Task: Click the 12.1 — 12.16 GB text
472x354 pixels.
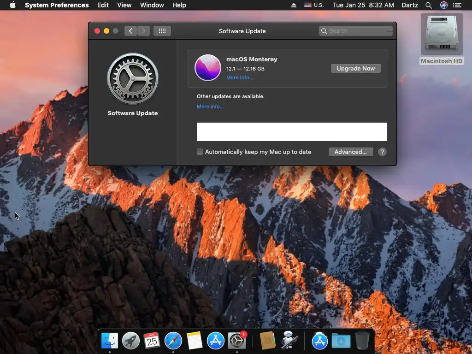Action: tap(245, 69)
